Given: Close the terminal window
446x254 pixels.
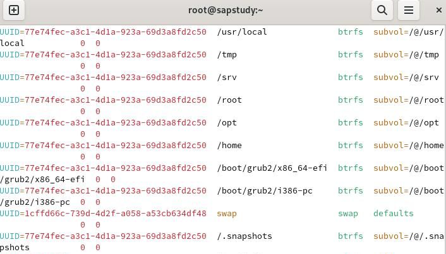Looking at the screenshot, I should (439, 10).
